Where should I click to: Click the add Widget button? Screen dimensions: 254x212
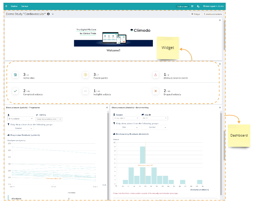[x=196, y=14]
